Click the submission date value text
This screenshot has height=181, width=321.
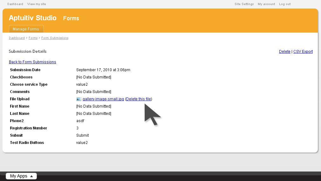pos(103,70)
